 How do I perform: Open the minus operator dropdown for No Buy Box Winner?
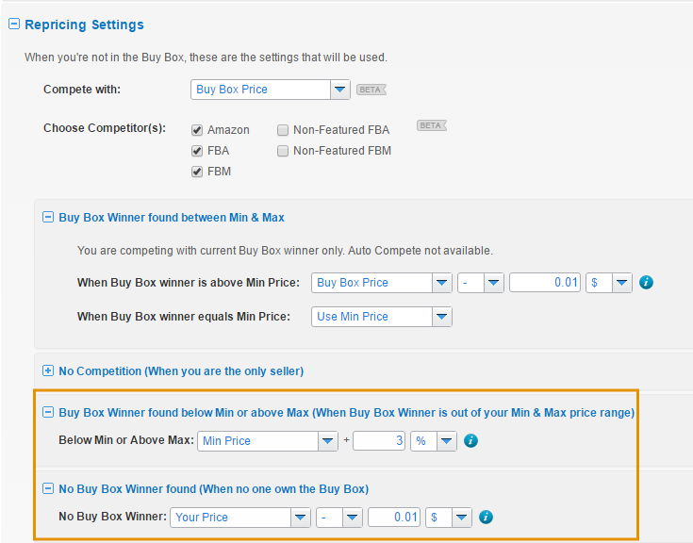point(339,518)
